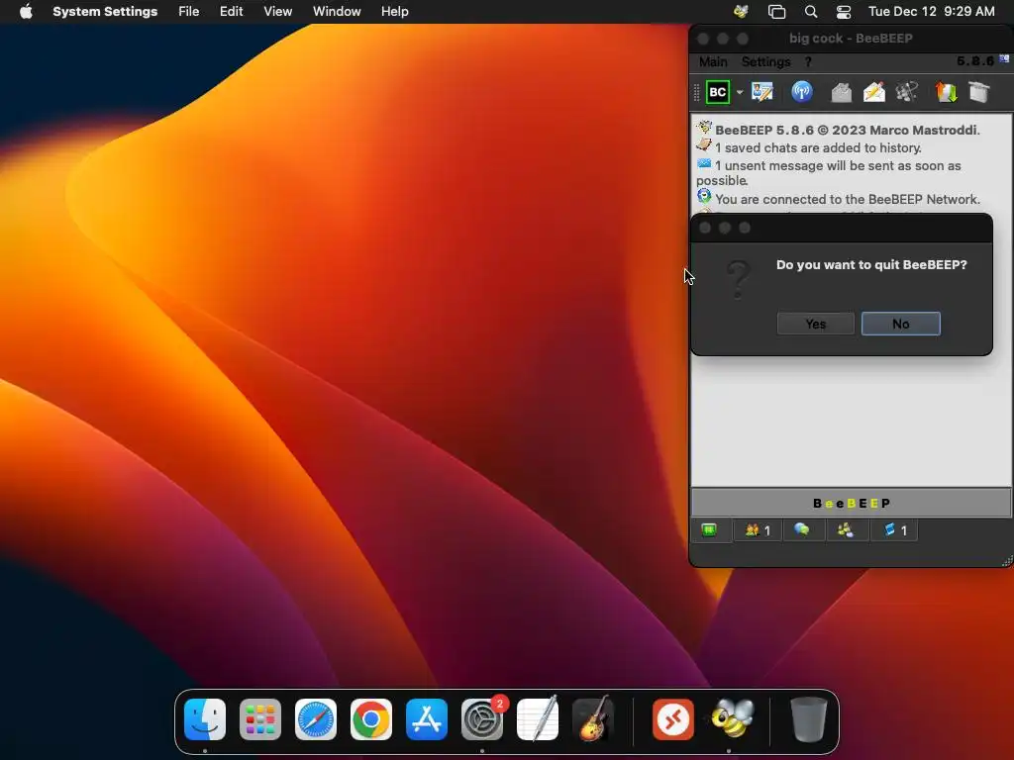Viewport: 1014px width, 760px height.
Task: Open the ? help menu in BeeBEEP
Action: (808, 61)
